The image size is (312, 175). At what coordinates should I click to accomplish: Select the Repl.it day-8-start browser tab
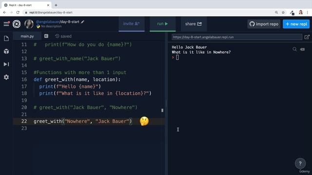pos(26,5)
